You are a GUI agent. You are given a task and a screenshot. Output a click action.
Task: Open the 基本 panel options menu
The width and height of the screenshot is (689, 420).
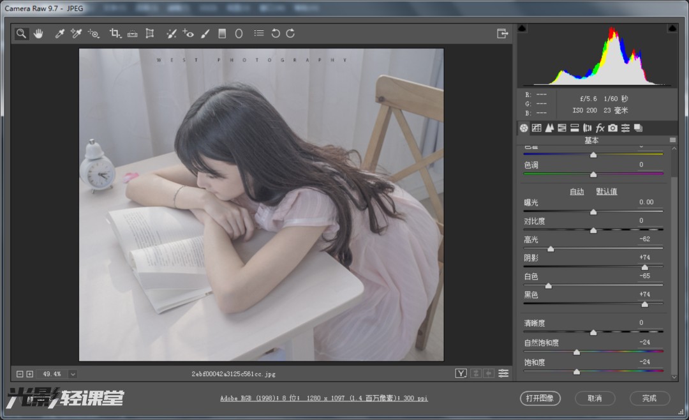672,140
